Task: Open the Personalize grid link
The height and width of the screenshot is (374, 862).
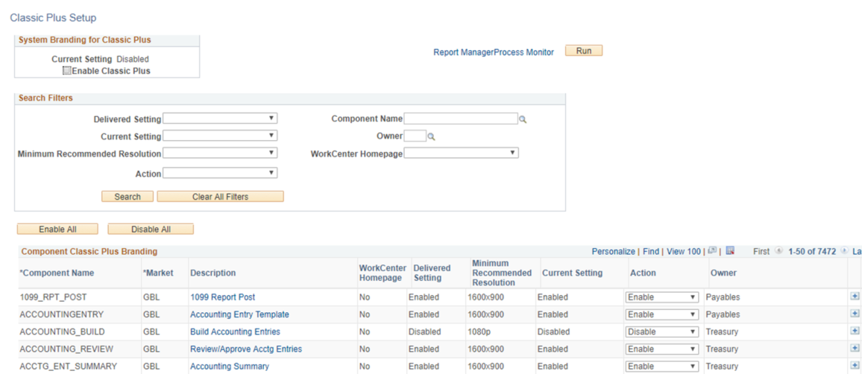Action: point(613,252)
